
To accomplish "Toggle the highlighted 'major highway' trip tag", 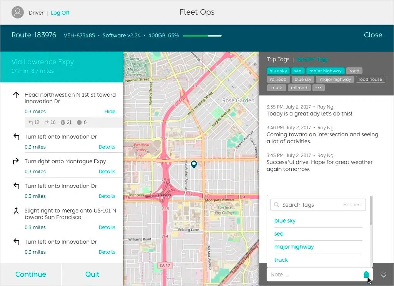I will (325, 71).
